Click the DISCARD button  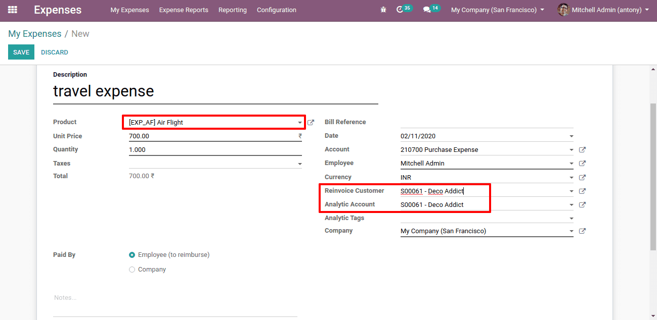(55, 52)
